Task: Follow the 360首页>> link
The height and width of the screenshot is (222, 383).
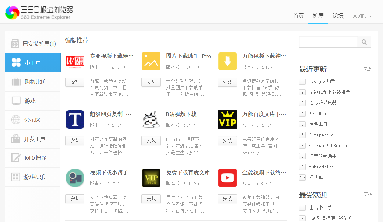Action: 363,16
